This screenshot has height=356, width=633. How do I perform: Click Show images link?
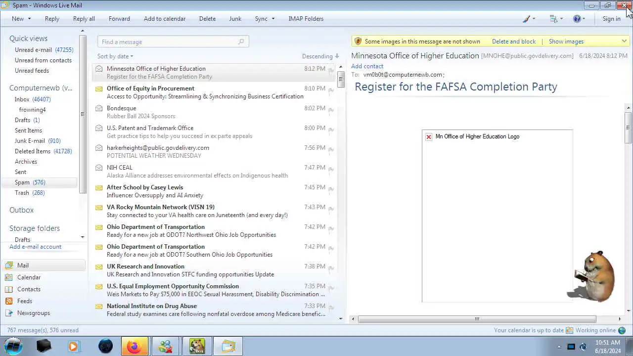tap(566, 42)
